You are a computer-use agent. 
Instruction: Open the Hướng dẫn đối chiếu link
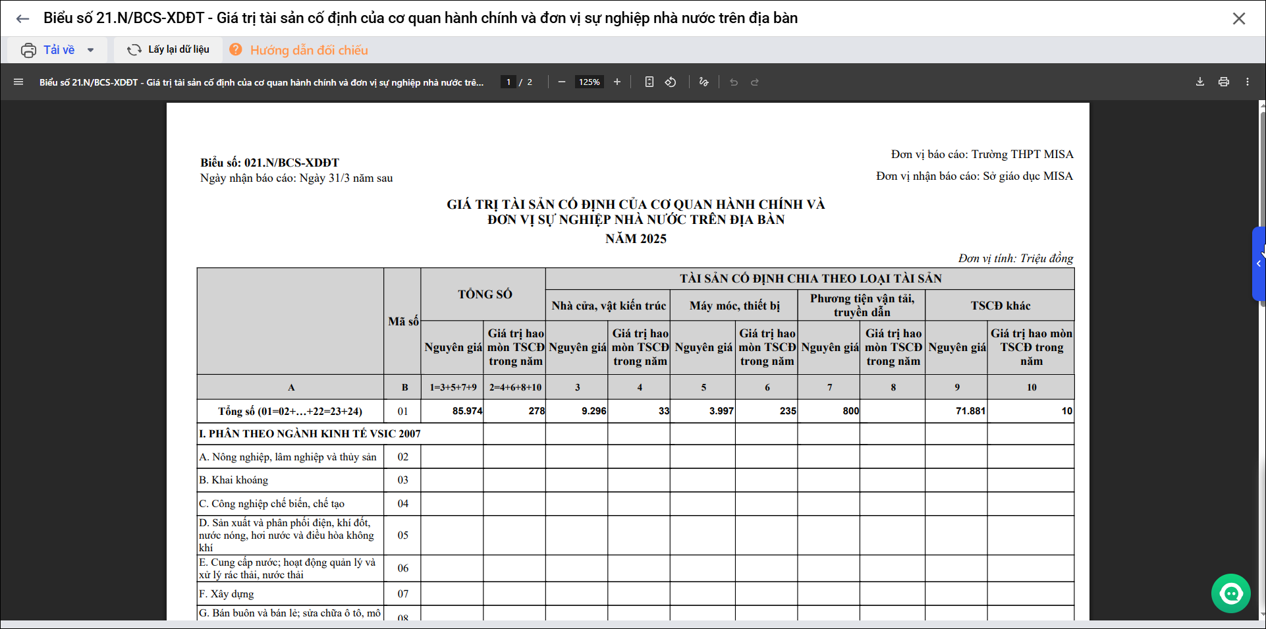(308, 50)
